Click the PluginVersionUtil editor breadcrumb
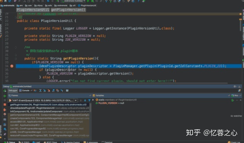This screenshot has width=244, height=143. click(x=33, y=10)
